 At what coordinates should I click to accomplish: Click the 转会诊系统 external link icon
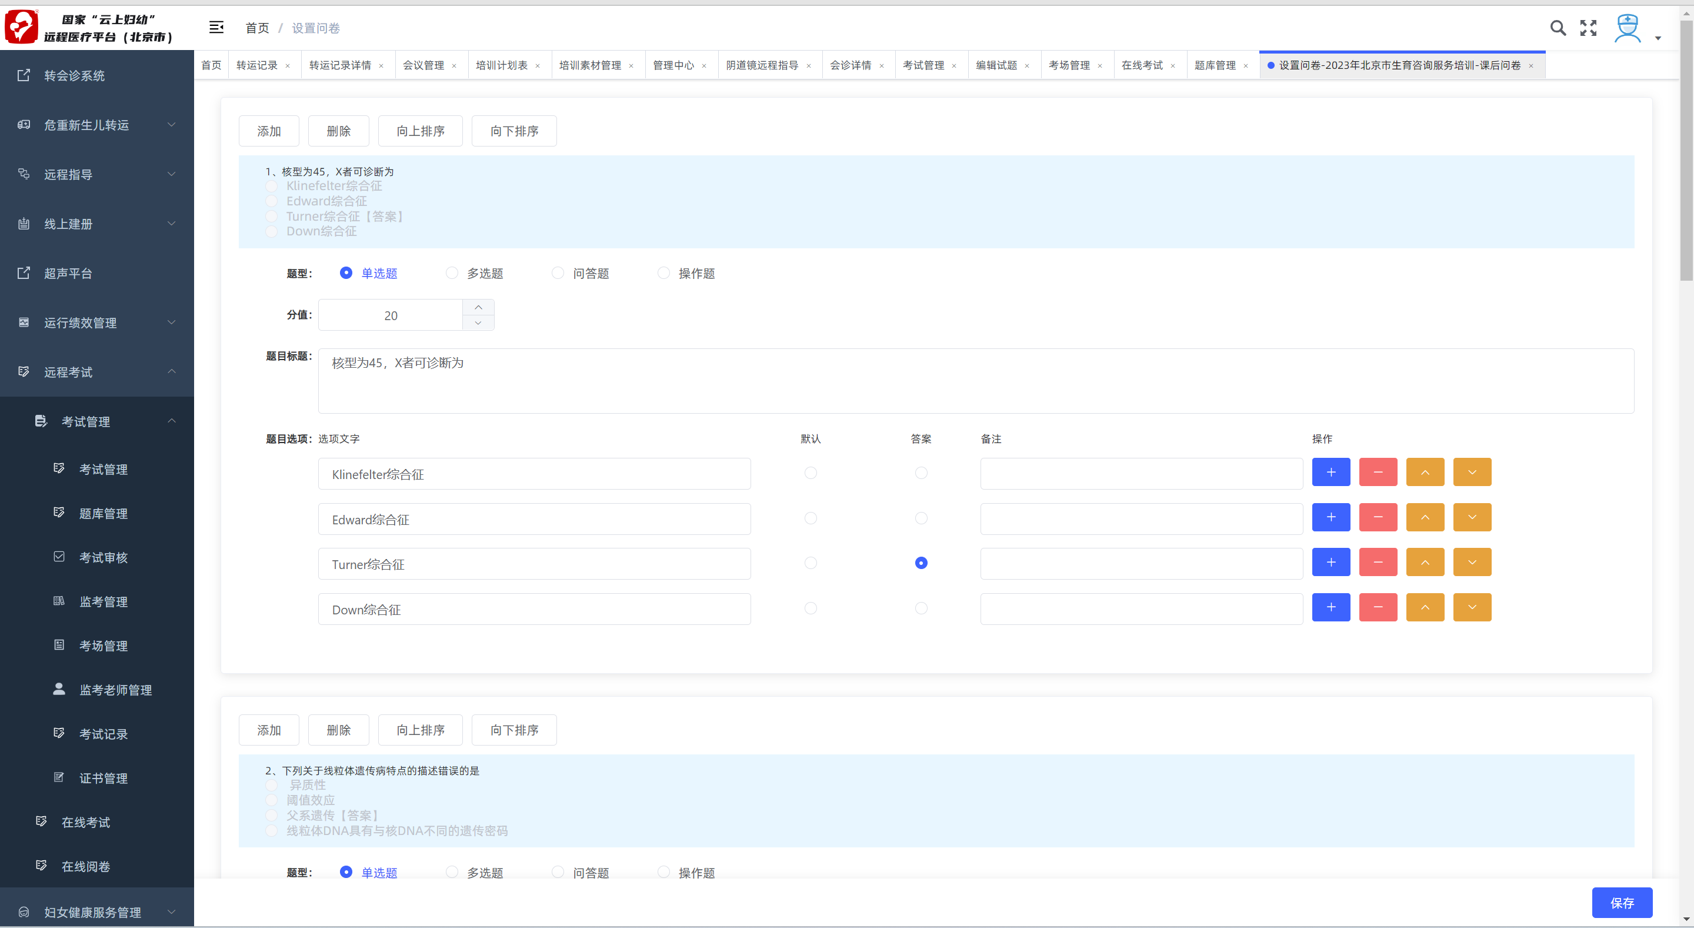(24, 75)
